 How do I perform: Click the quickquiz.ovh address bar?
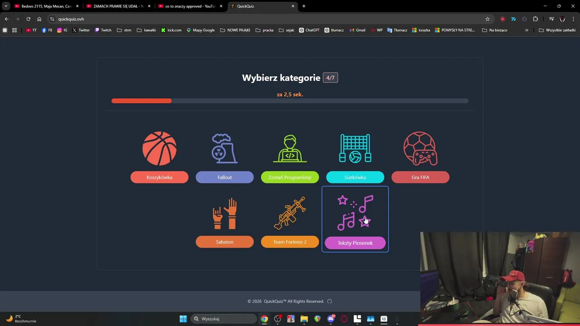click(x=270, y=19)
